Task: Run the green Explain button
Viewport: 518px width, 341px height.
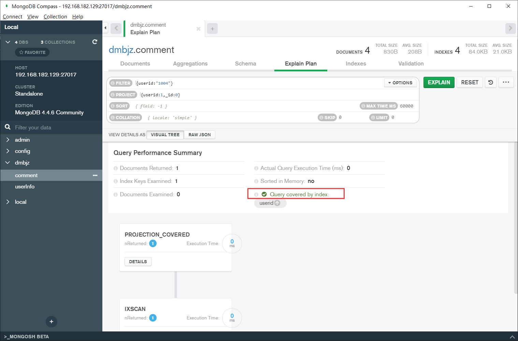Action: click(x=439, y=82)
